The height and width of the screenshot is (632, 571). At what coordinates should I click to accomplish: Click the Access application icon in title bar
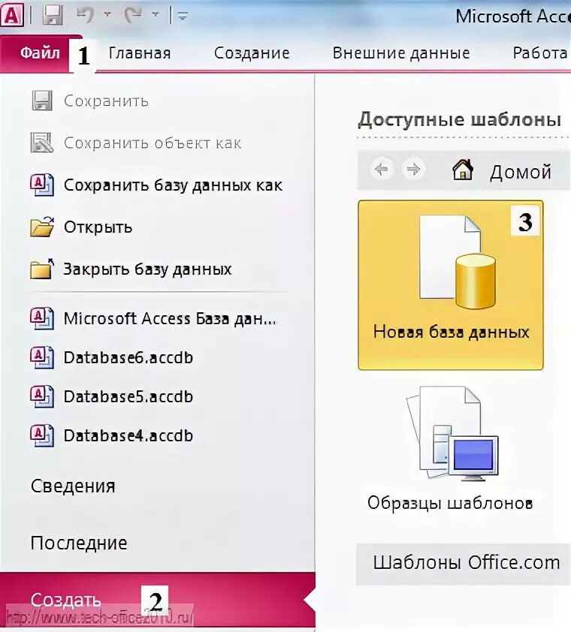(12, 16)
